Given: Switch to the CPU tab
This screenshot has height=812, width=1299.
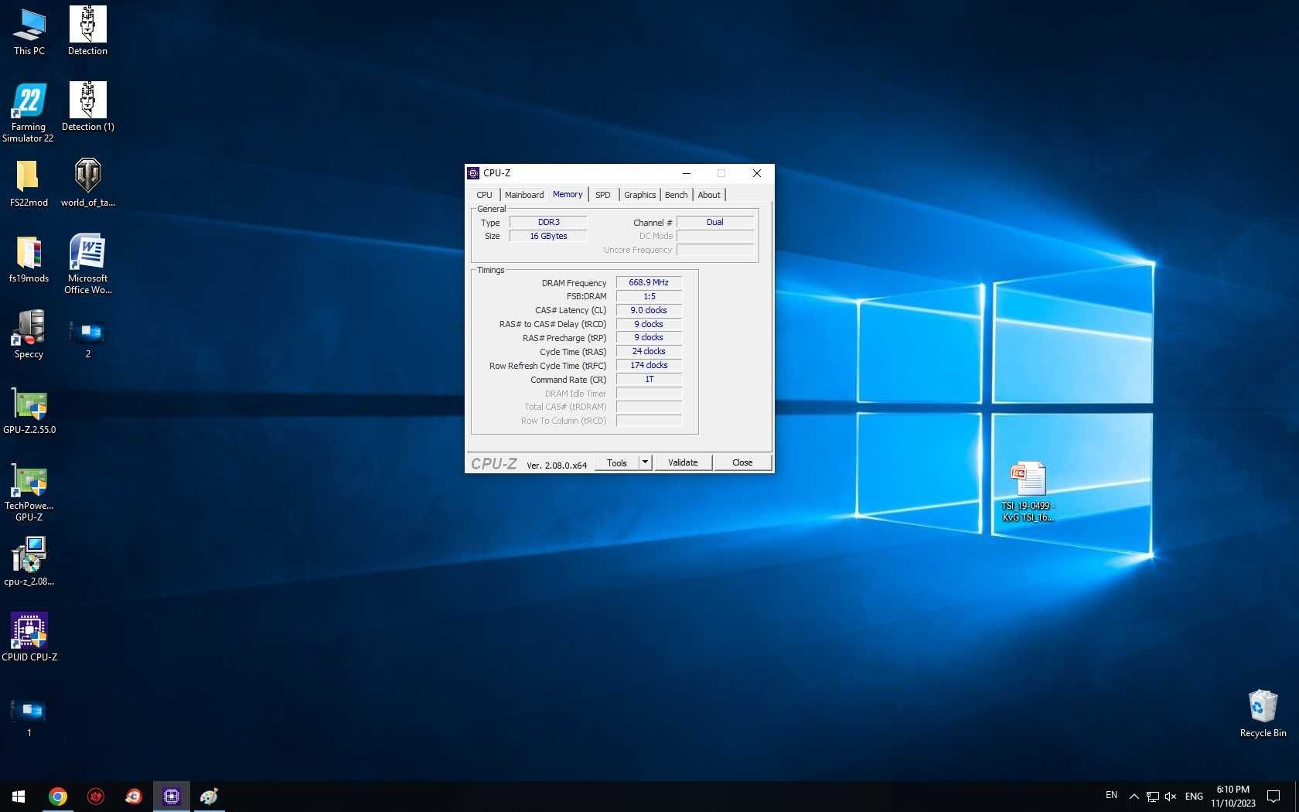Looking at the screenshot, I should [x=484, y=195].
